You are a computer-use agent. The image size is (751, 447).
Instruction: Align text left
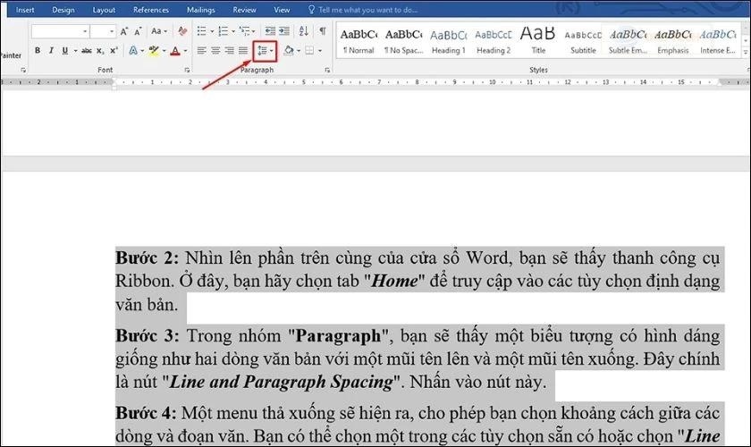pyautogui.click(x=202, y=50)
